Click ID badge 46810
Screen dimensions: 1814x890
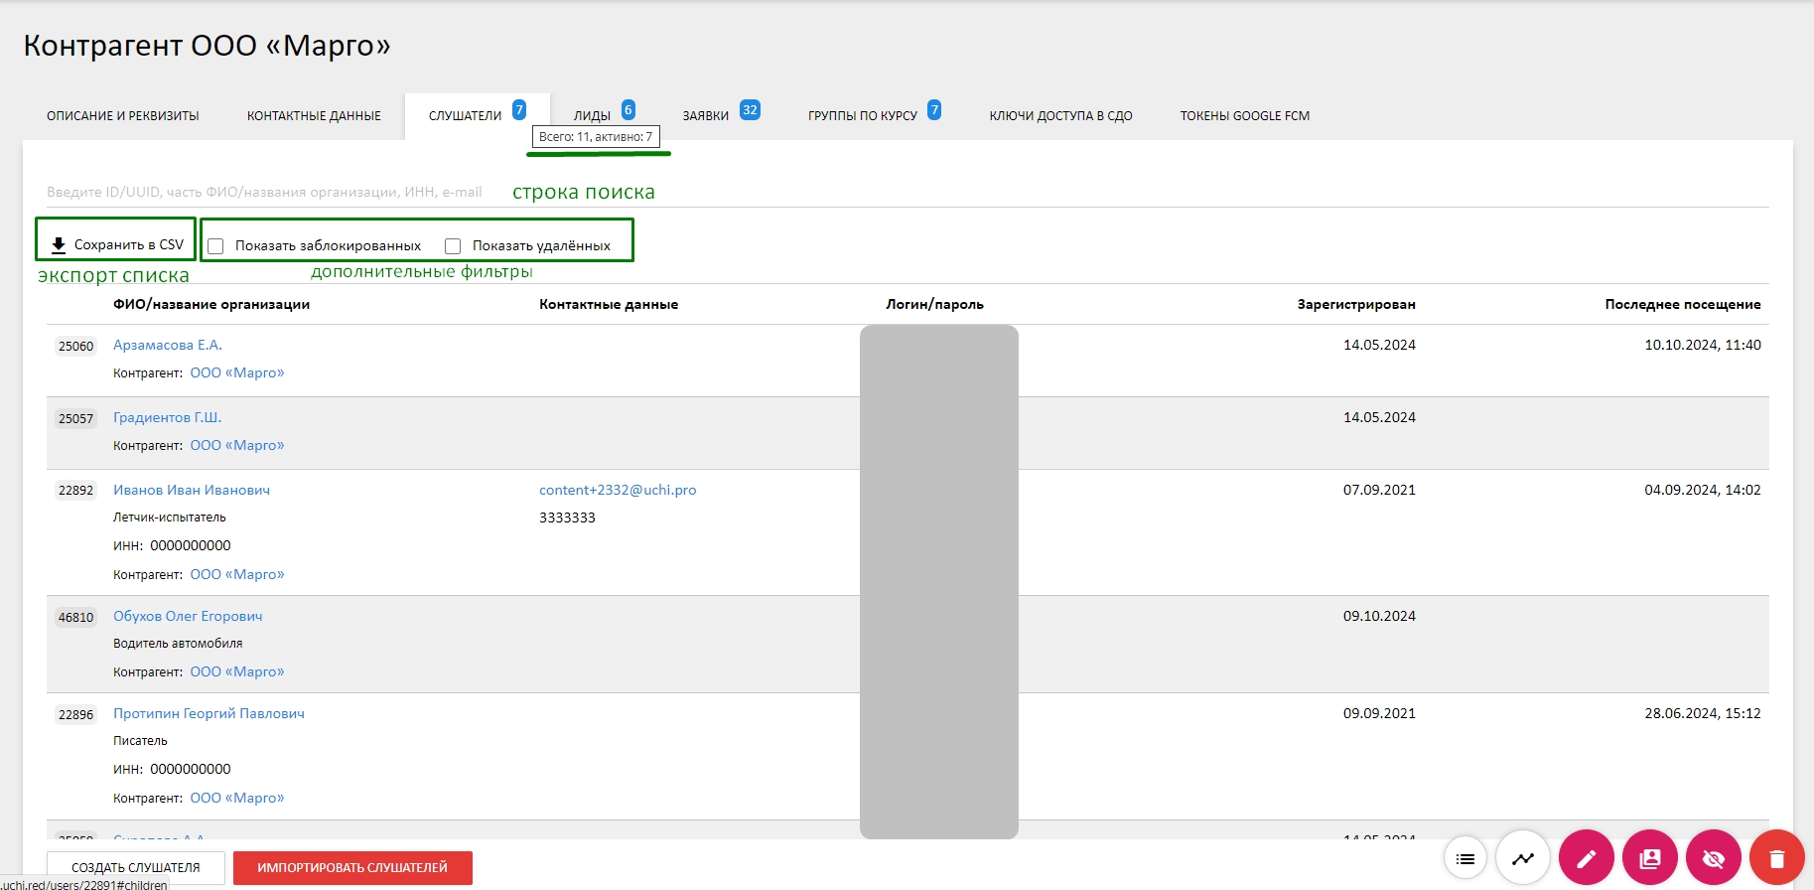(75, 617)
